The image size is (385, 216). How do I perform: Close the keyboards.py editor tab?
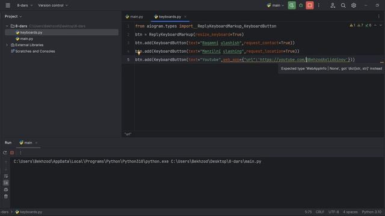(185, 17)
